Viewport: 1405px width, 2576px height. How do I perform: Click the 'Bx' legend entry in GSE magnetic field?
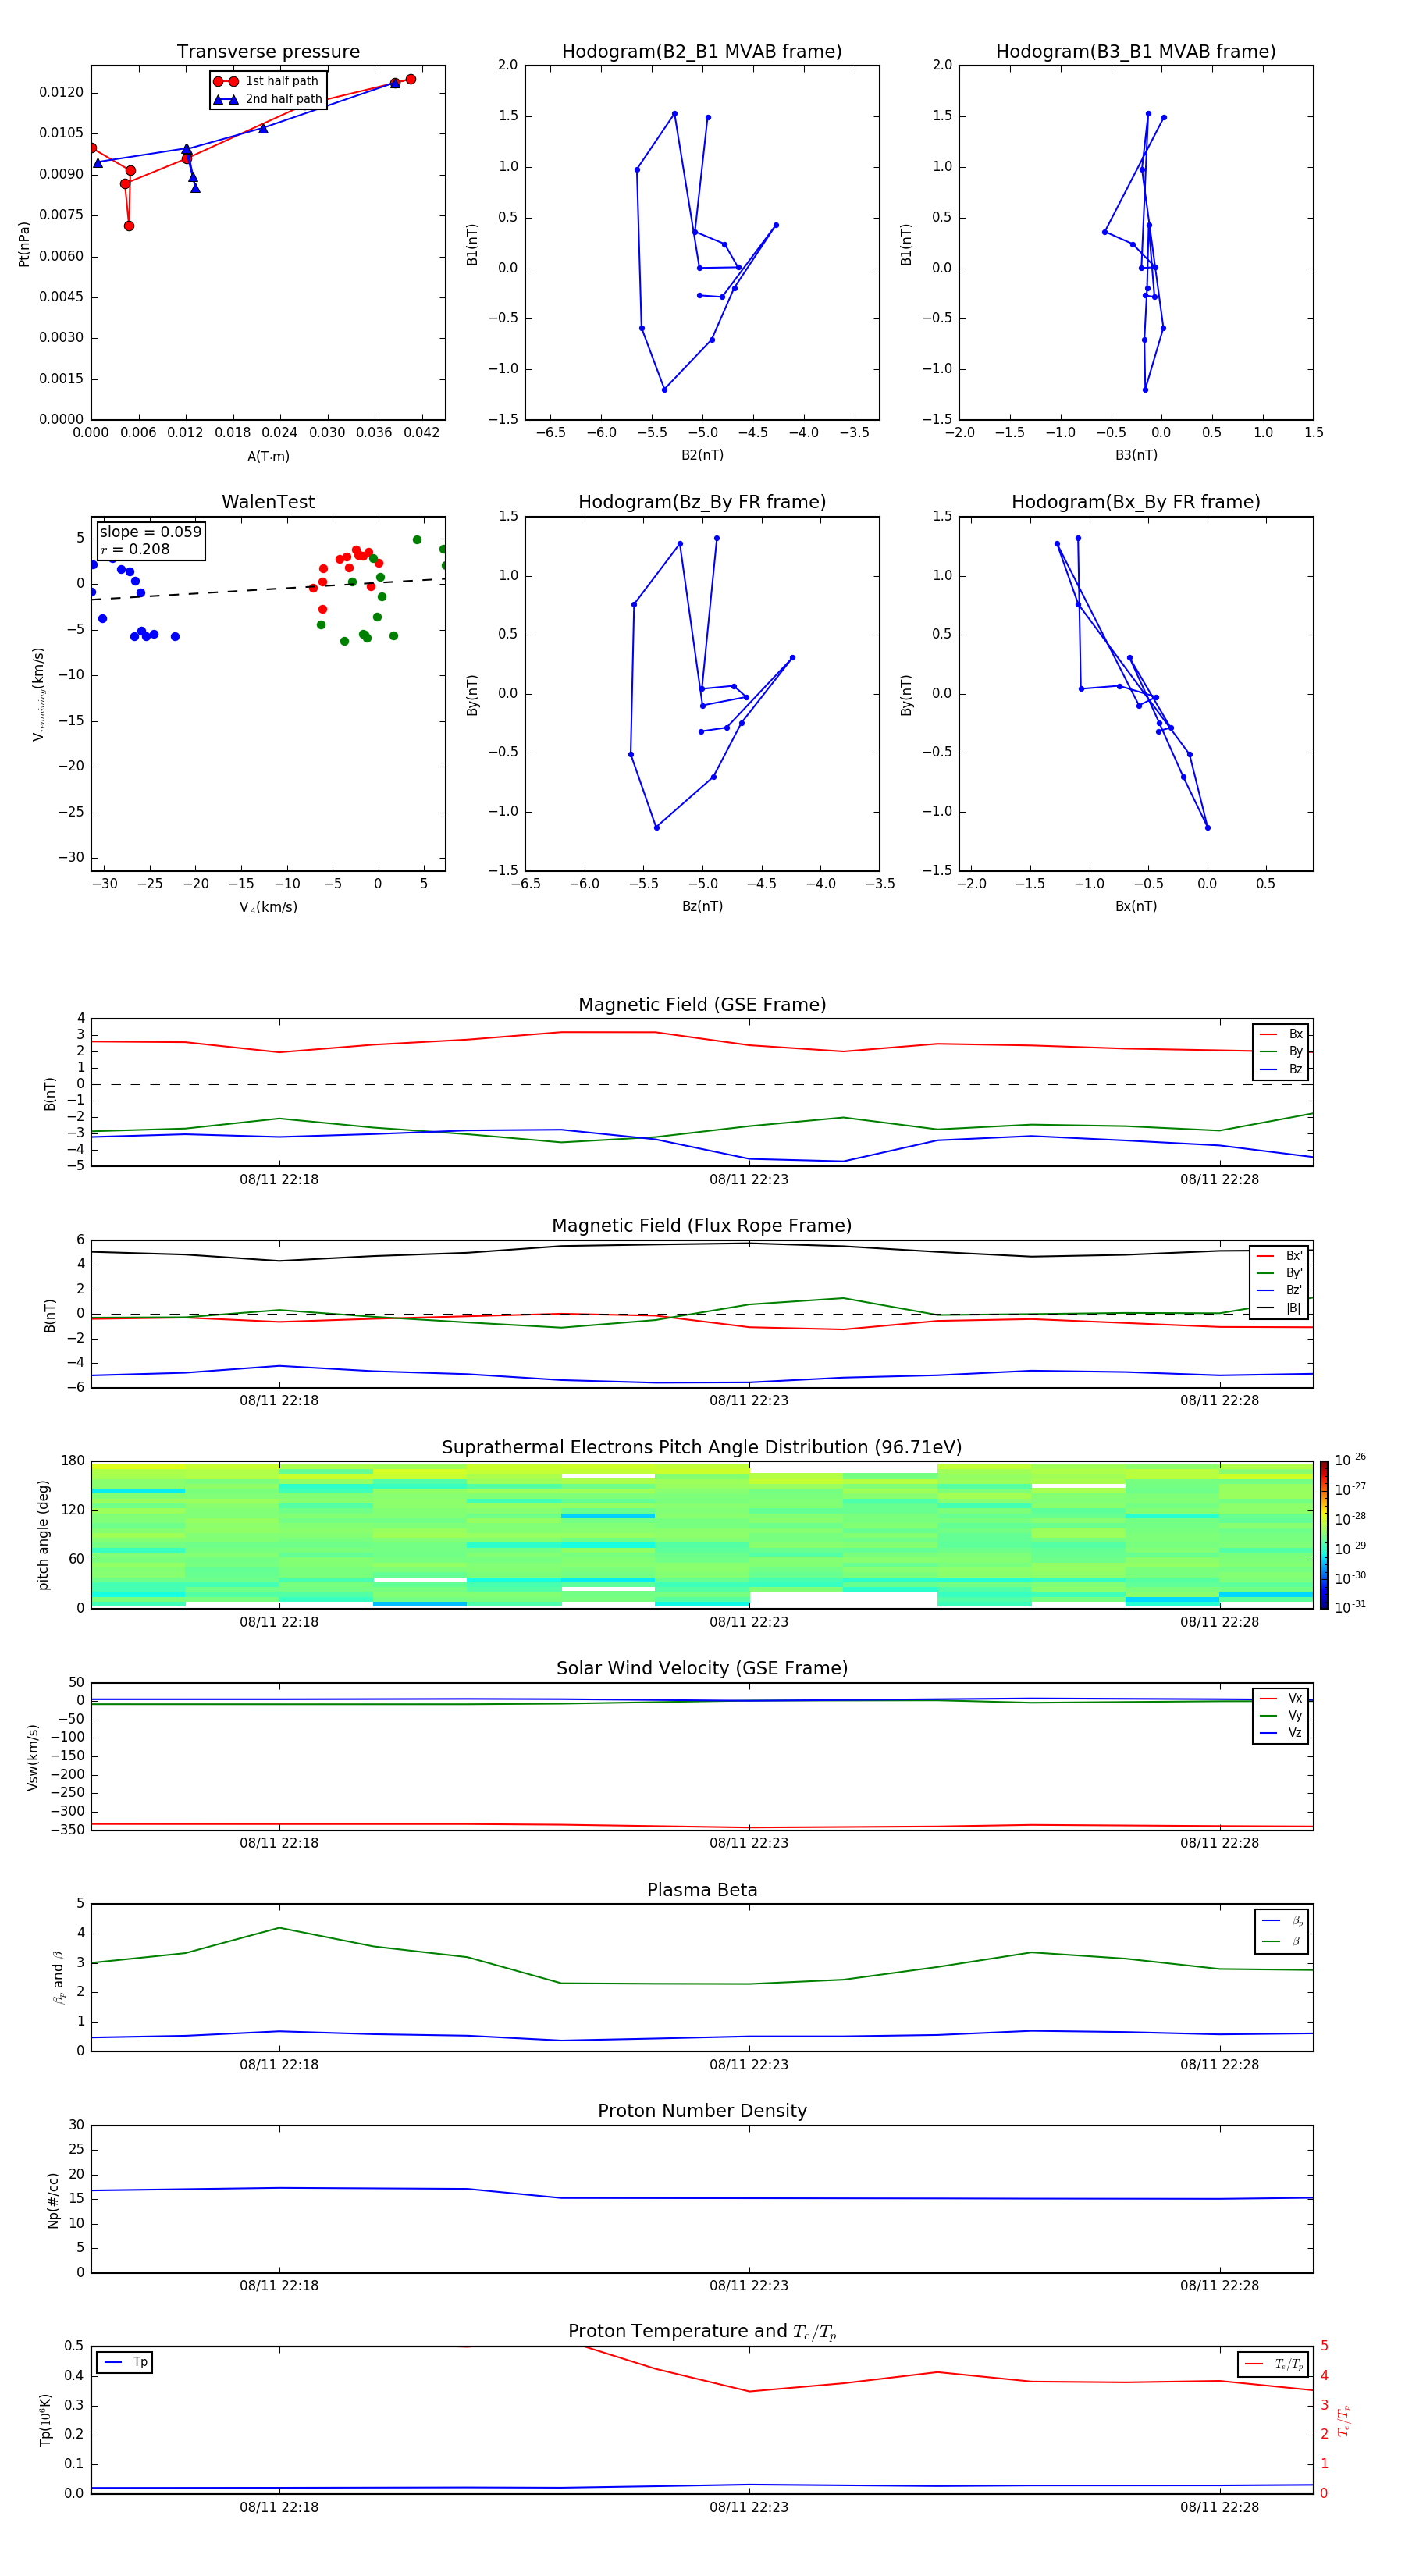click(x=1281, y=1034)
